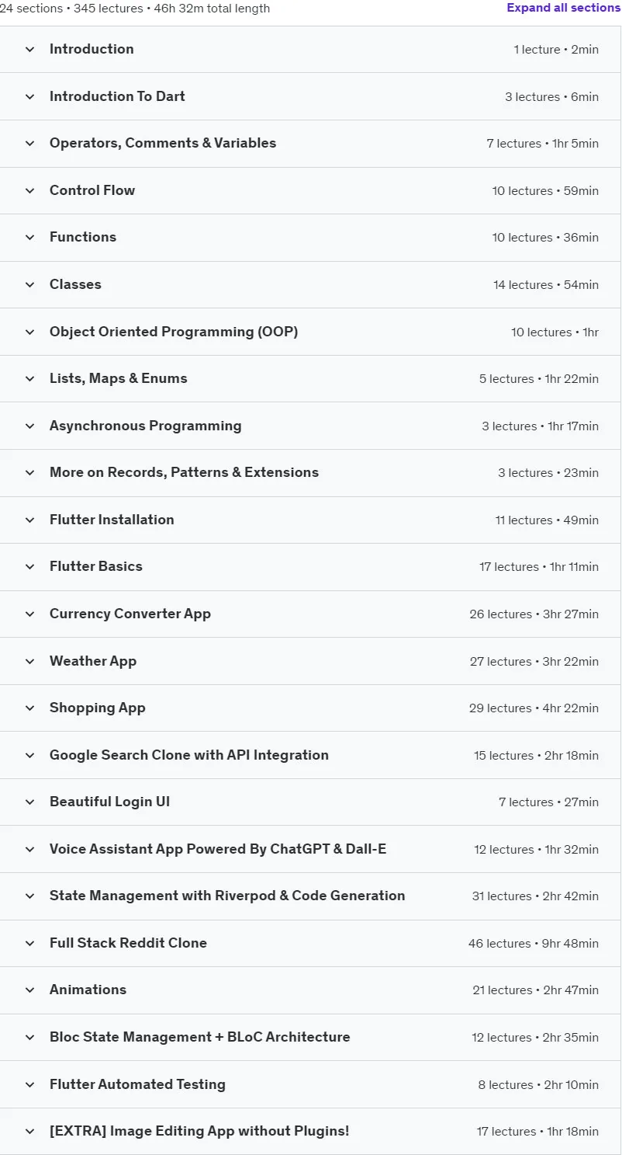Click chevron next to Beautiful Login UI

[30, 802]
